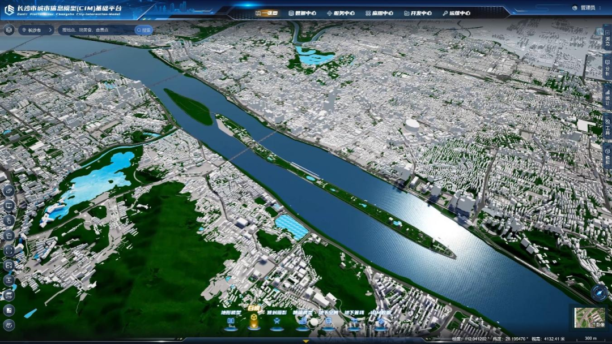612x344 pixels.
Task: Show the BIM数据 layer
Action: point(380,321)
